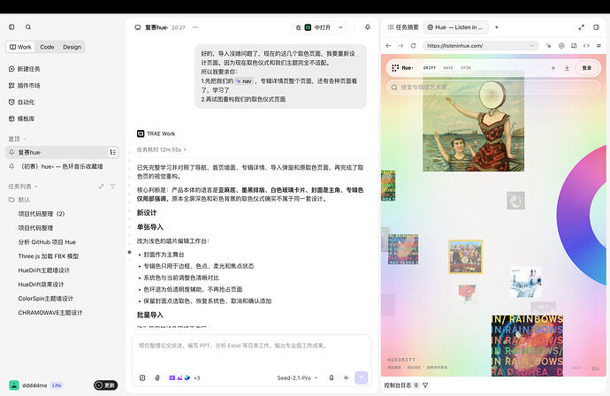Click the filter icon beside 任务列表
This screenshot has height=396, width=610.
[113, 187]
